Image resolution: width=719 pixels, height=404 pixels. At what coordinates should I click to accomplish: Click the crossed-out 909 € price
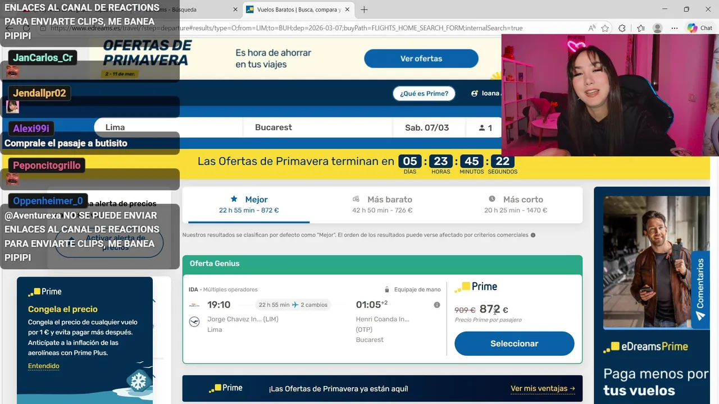[x=465, y=310]
